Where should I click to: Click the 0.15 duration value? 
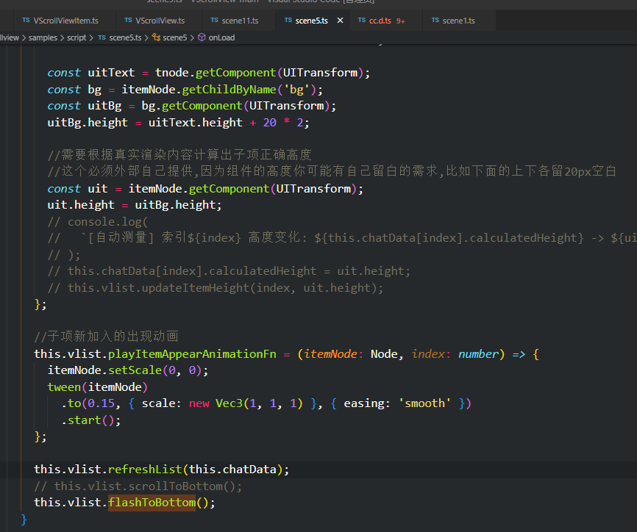(102, 403)
